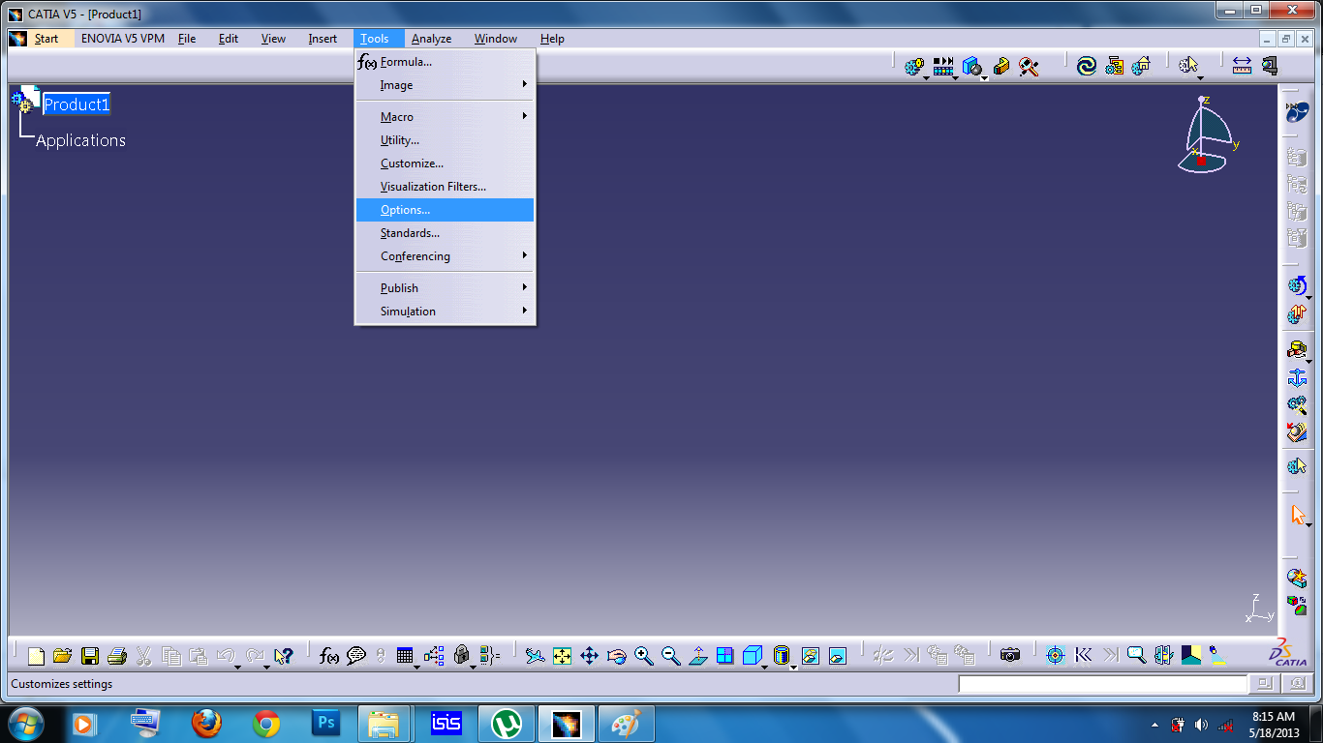
Task: Select the Applications tree node
Action: 80,140
